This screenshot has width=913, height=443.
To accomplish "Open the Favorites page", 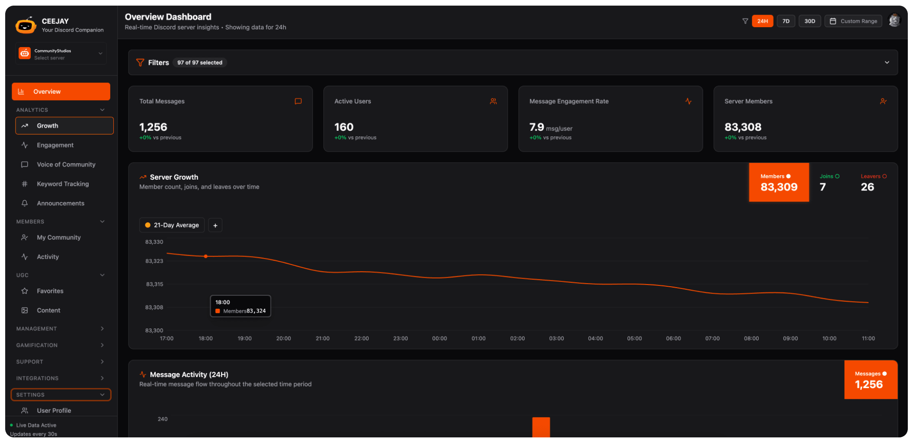I will pyautogui.click(x=64, y=291).
